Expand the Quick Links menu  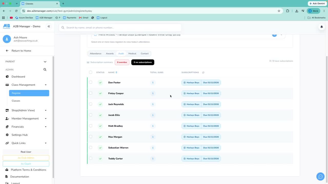[x=26, y=143]
